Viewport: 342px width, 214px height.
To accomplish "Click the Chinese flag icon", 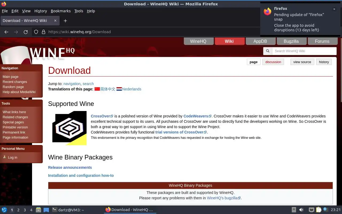I will click(97, 89).
